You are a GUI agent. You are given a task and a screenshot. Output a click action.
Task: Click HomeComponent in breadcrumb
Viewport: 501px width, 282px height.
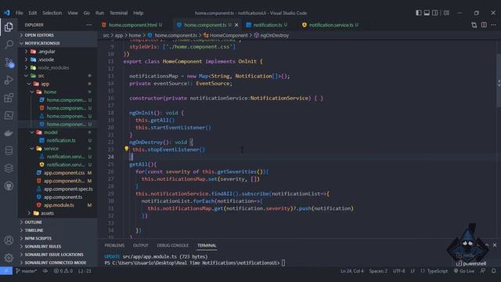coord(229,35)
